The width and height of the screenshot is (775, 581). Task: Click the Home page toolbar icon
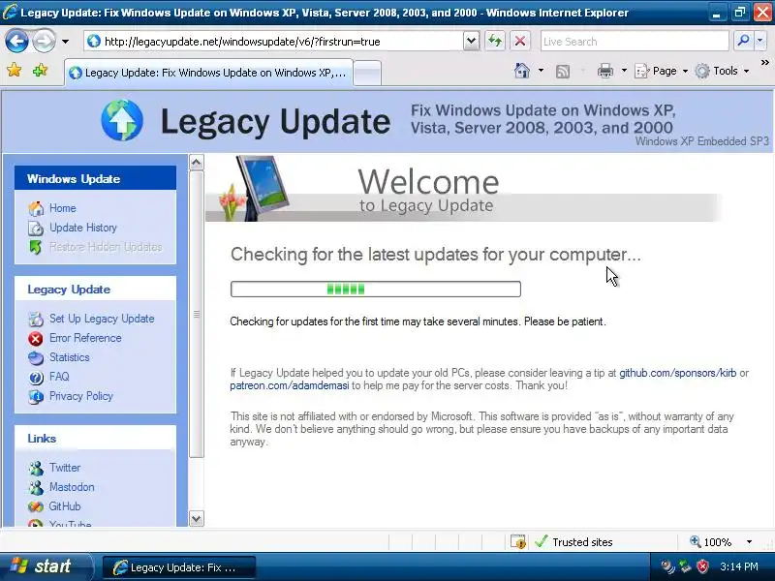522,71
